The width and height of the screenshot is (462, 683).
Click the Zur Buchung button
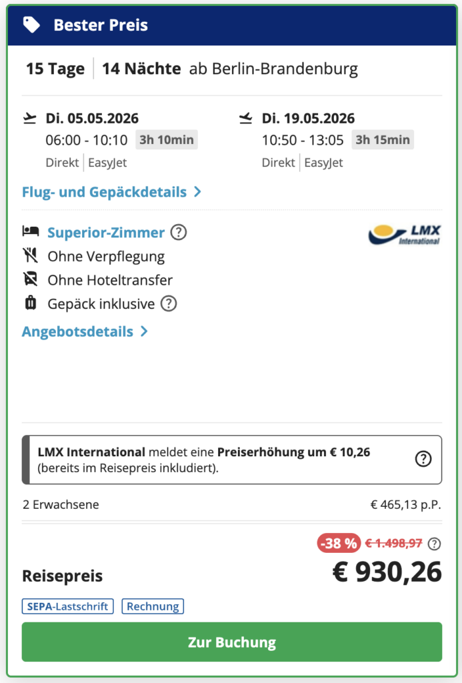231,642
